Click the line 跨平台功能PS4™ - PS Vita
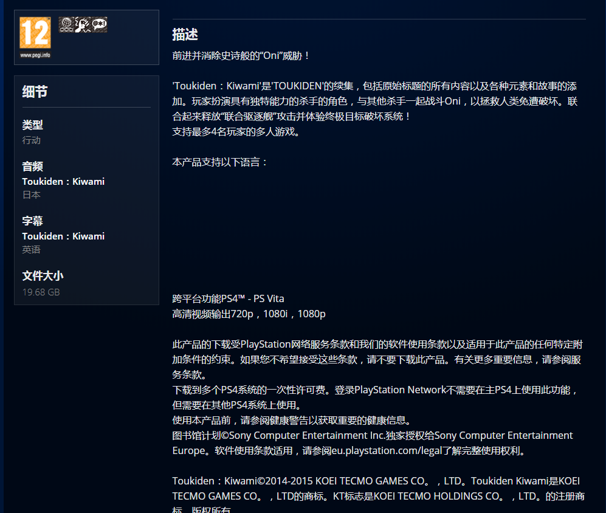The width and height of the screenshot is (606, 513). [x=228, y=298]
